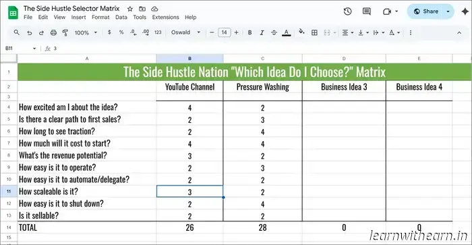This screenshot has height=245, width=472.
Task: Open the Format menu
Action: 100,17
